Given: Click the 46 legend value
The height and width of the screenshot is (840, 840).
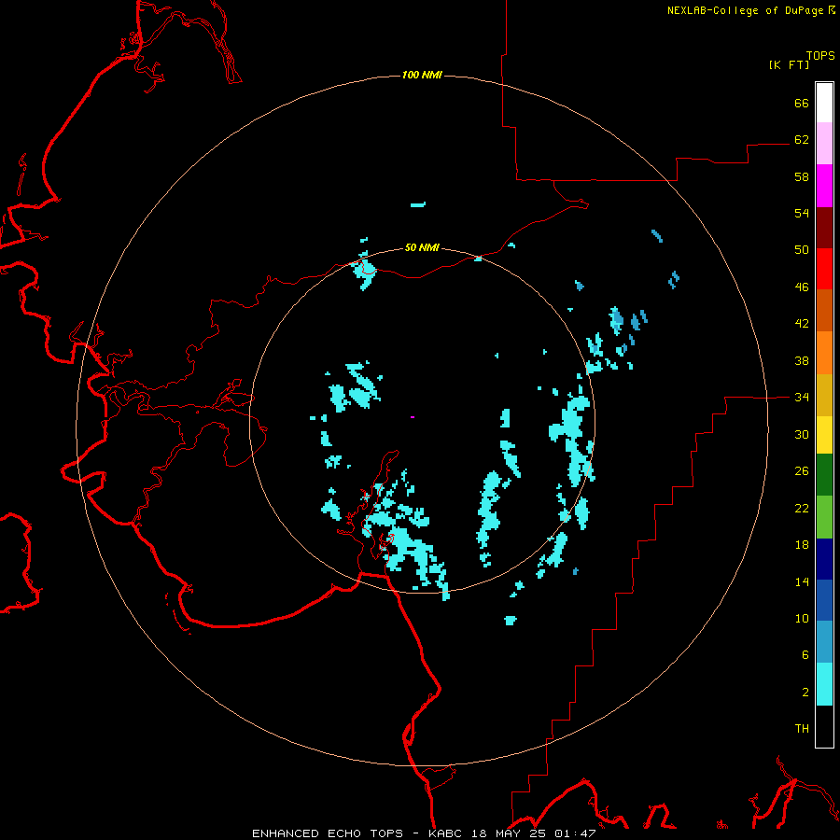Looking at the screenshot, I should [x=802, y=287].
